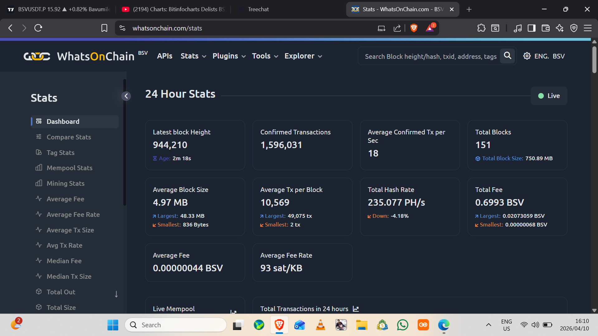Open VLC from the taskbar

[320, 325]
